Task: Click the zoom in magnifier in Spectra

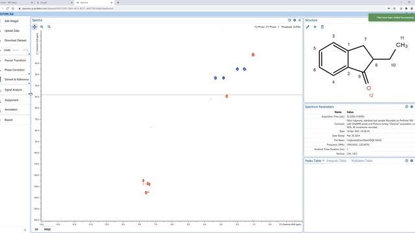Action: [x=41, y=27]
